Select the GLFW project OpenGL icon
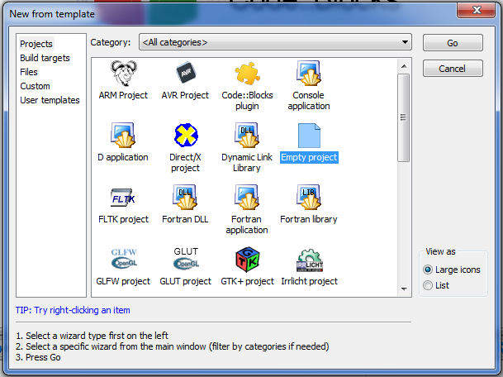Image resolution: width=503 pixels, height=377 pixels. (x=124, y=259)
